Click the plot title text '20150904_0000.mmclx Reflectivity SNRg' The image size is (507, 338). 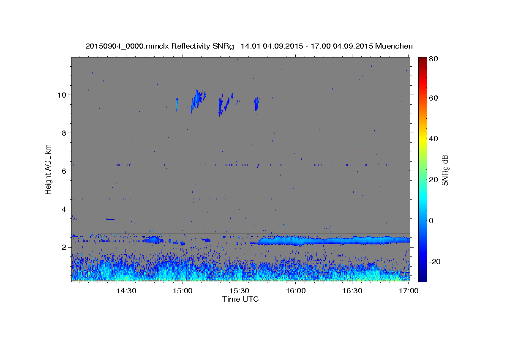click(160, 46)
